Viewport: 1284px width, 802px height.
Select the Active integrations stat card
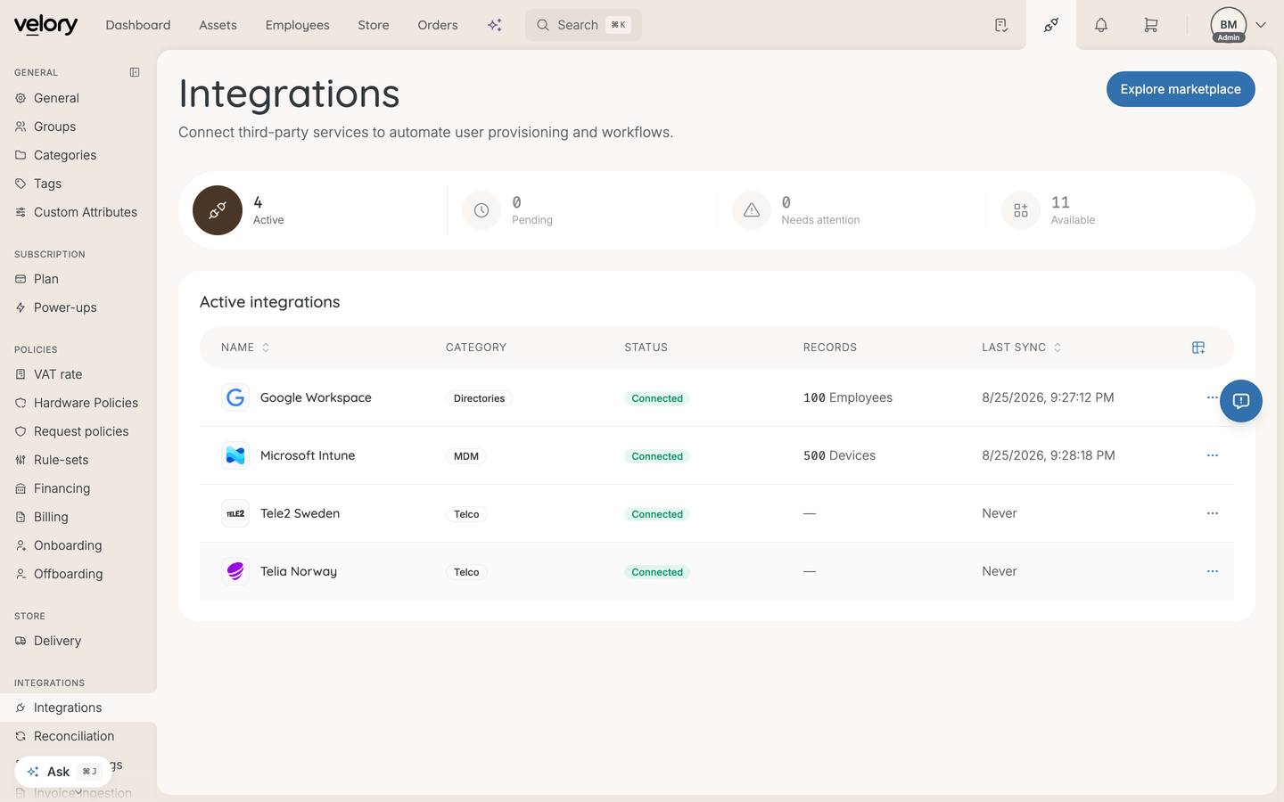click(313, 210)
